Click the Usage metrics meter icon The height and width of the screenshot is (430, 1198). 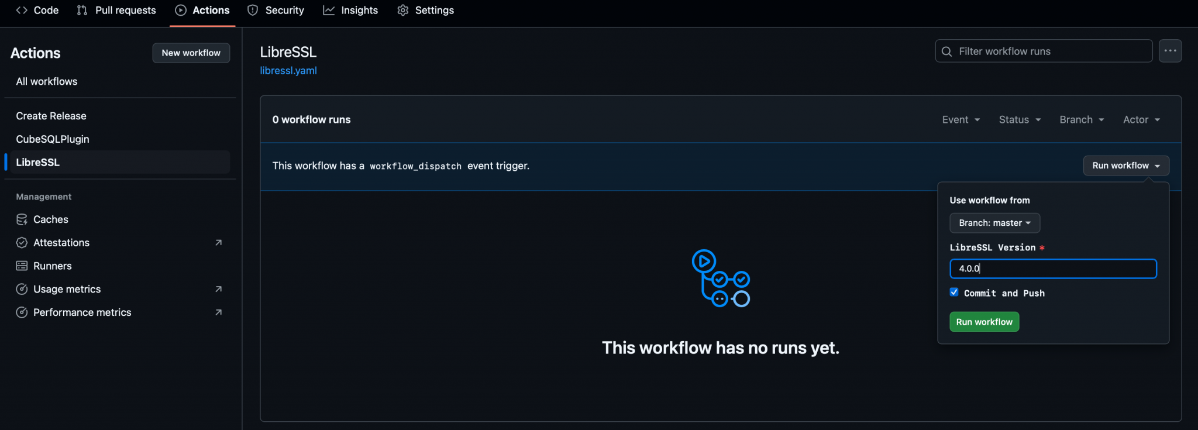click(22, 289)
